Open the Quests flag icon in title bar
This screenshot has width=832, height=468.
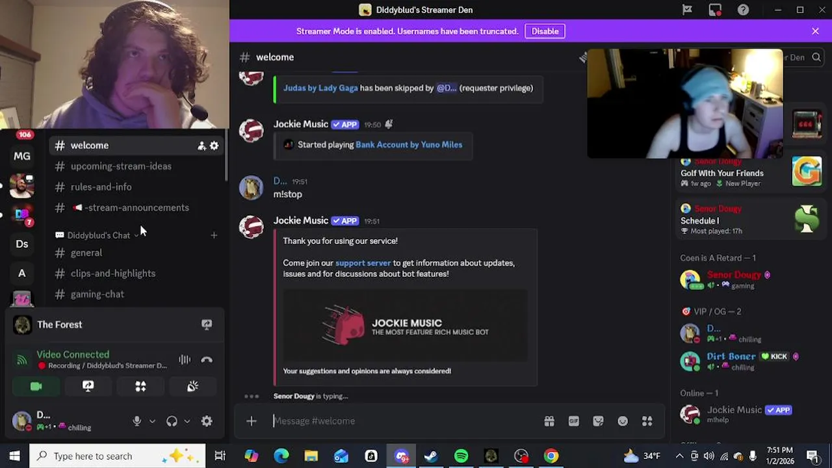tap(687, 10)
